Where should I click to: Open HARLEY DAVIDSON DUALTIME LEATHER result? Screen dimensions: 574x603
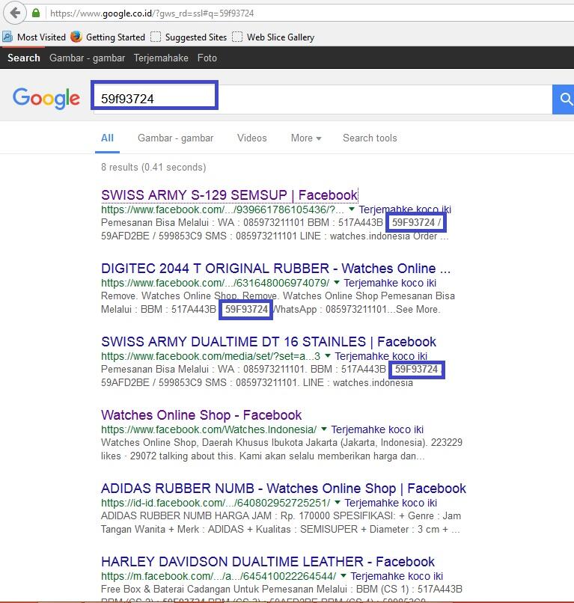click(268, 562)
